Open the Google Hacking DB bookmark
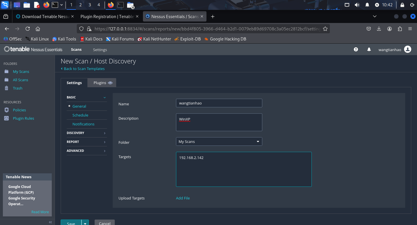The height and width of the screenshot is (225, 417). (x=225, y=39)
